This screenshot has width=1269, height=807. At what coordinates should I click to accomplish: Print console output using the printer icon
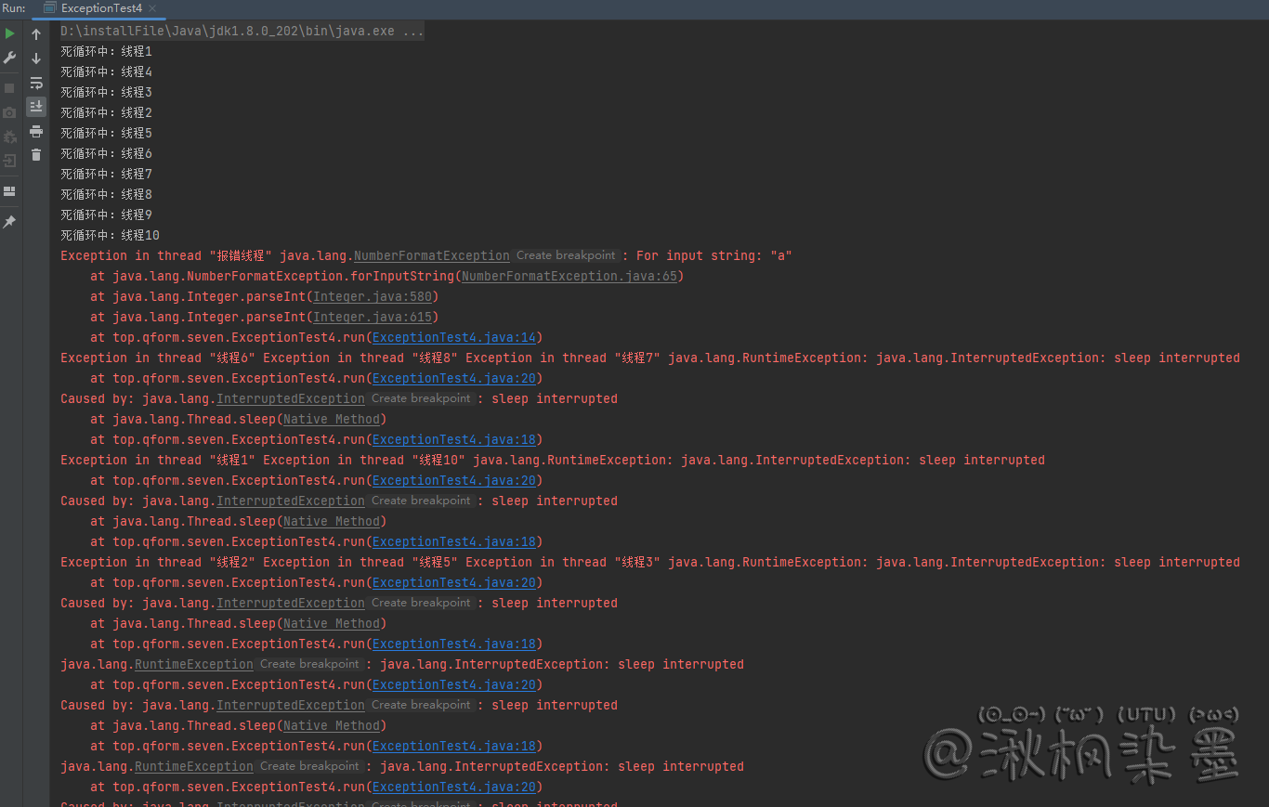tap(36, 131)
